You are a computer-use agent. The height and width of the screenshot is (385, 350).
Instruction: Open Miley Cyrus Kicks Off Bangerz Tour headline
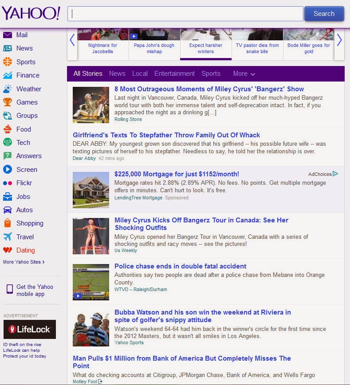(x=201, y=224)
